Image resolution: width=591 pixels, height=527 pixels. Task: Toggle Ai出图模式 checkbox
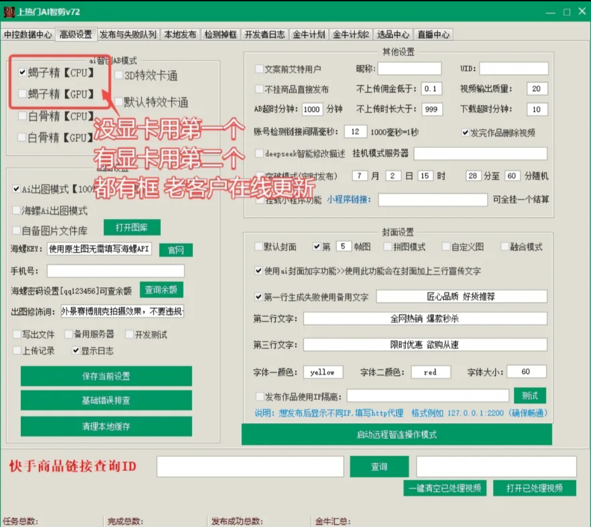coord(16,189)
